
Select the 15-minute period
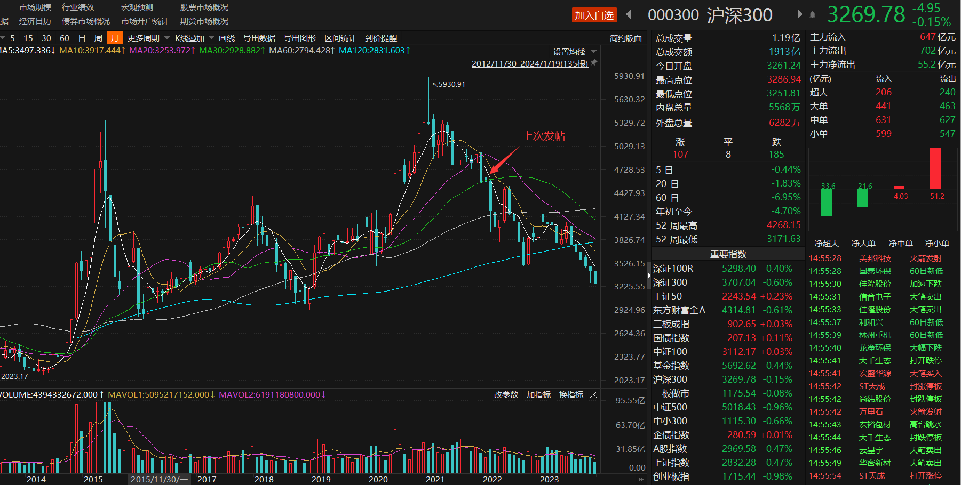click(28, 38)
